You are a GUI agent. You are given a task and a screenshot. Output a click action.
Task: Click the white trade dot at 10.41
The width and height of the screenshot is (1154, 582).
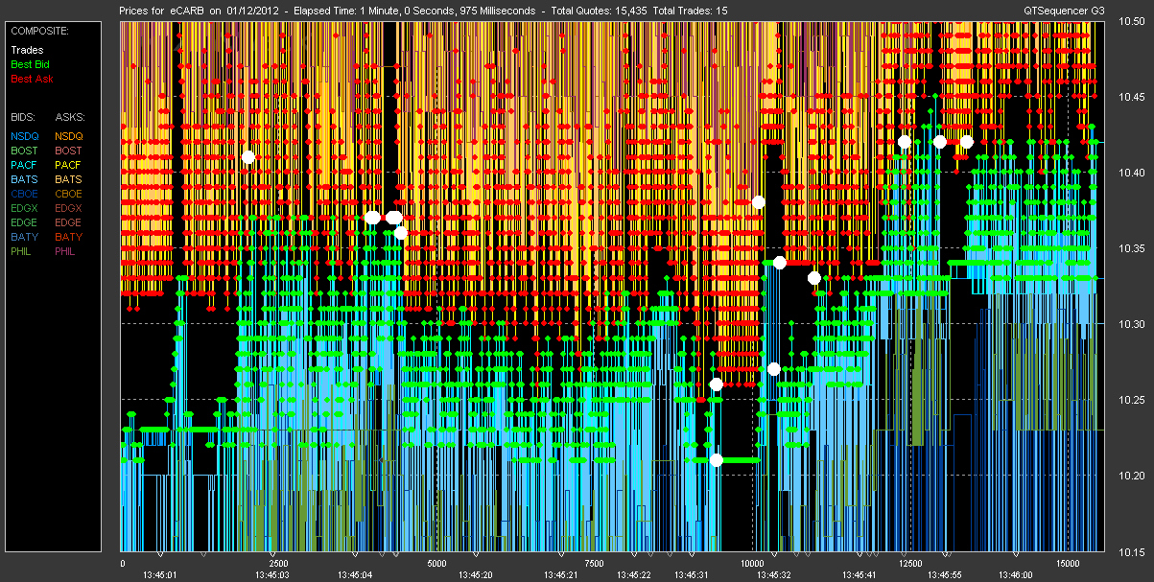click(x=248, y=157)
